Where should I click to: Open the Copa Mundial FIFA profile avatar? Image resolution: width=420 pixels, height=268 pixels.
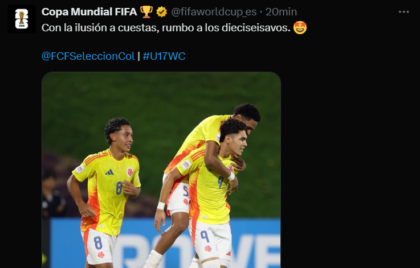click(22, 19)
